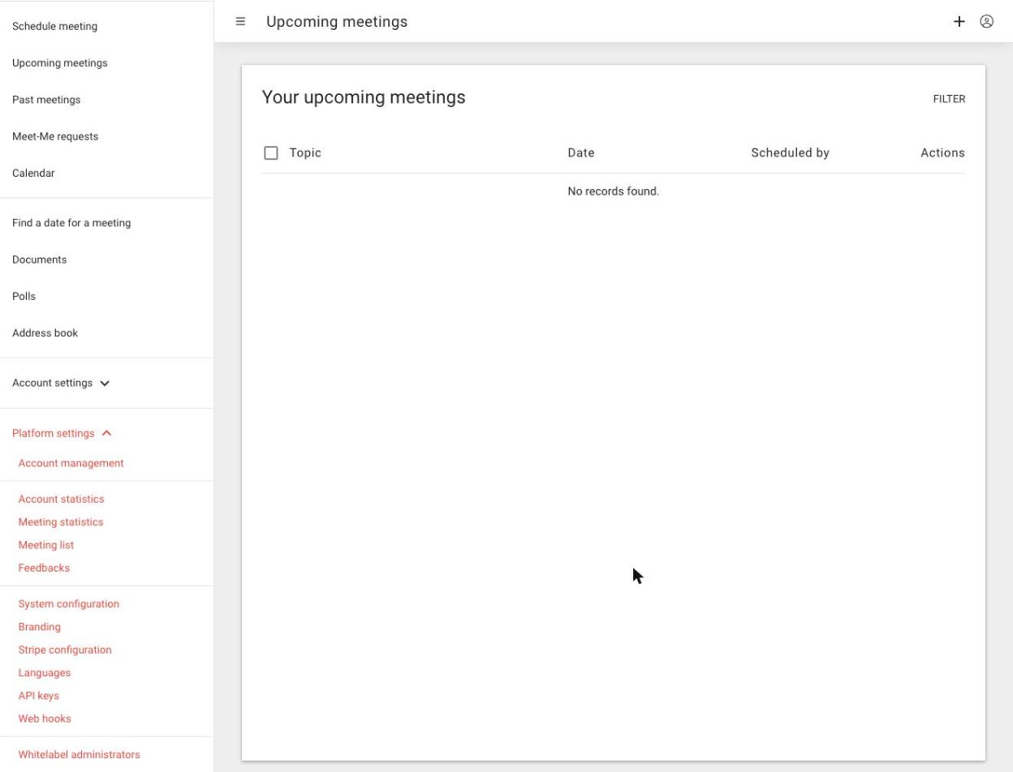Click the Topic column header
The image size is (1013, 772).
pos(305,153)
